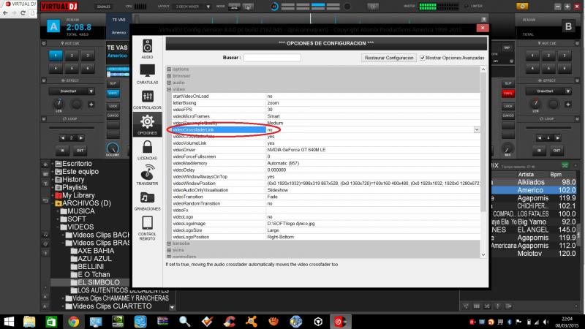The width and height of the screenshot is (585, 329).
Task: Open the Windows Start button
Action: coord(8,322)
